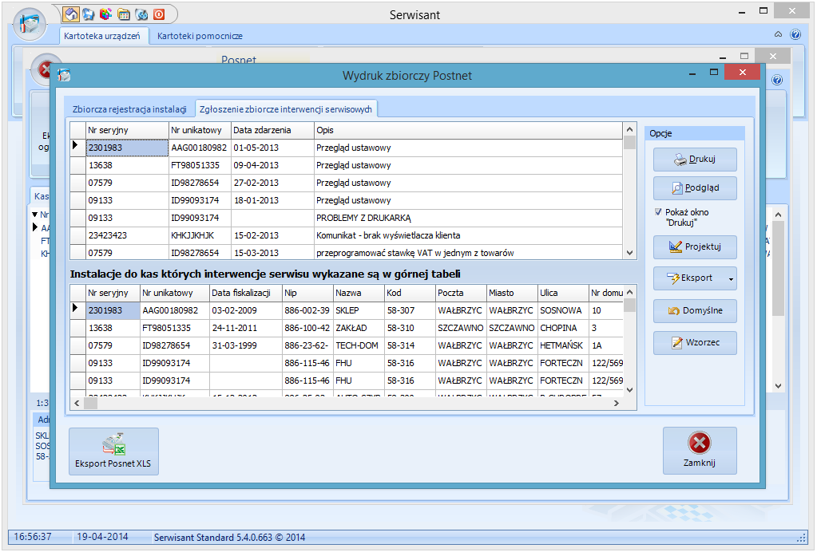
Task: Select the date 27-02-2013 cell
Action: tap(272, 183)
